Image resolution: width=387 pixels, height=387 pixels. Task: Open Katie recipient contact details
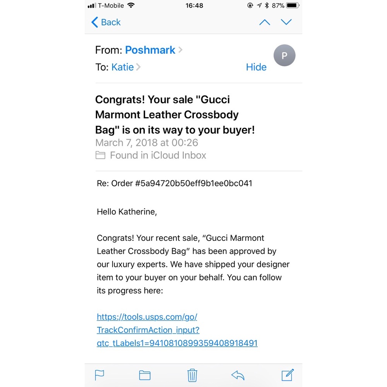point(123,67)
